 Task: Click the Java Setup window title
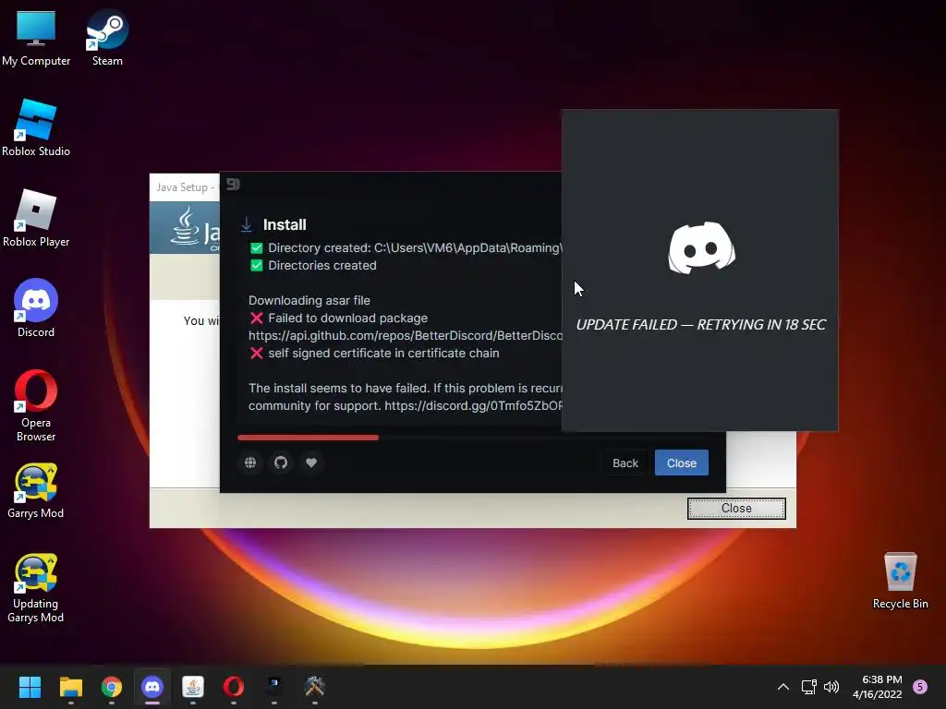185,187
